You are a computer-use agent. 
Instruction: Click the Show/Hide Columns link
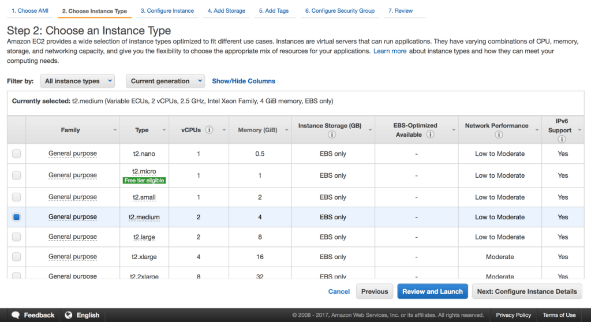[x=244, y=81]
